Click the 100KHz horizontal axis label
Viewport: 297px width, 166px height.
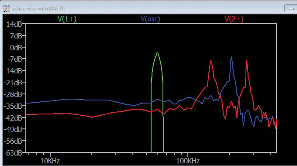(188, 161)
